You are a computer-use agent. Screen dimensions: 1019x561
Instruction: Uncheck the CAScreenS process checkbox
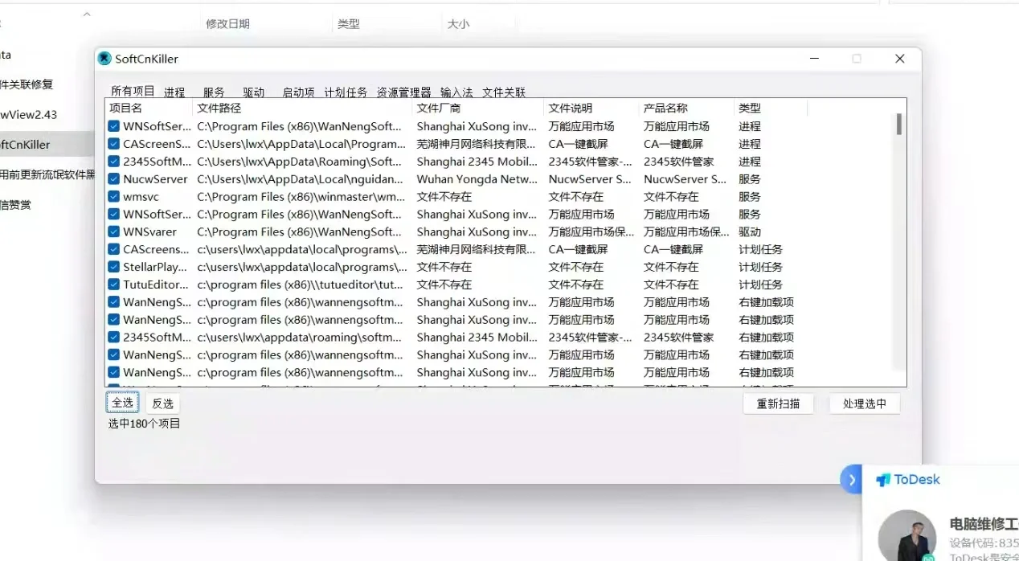click(112, 144)
